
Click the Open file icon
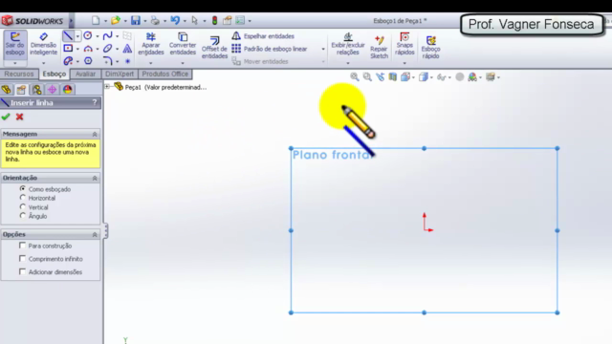point(115,20)
